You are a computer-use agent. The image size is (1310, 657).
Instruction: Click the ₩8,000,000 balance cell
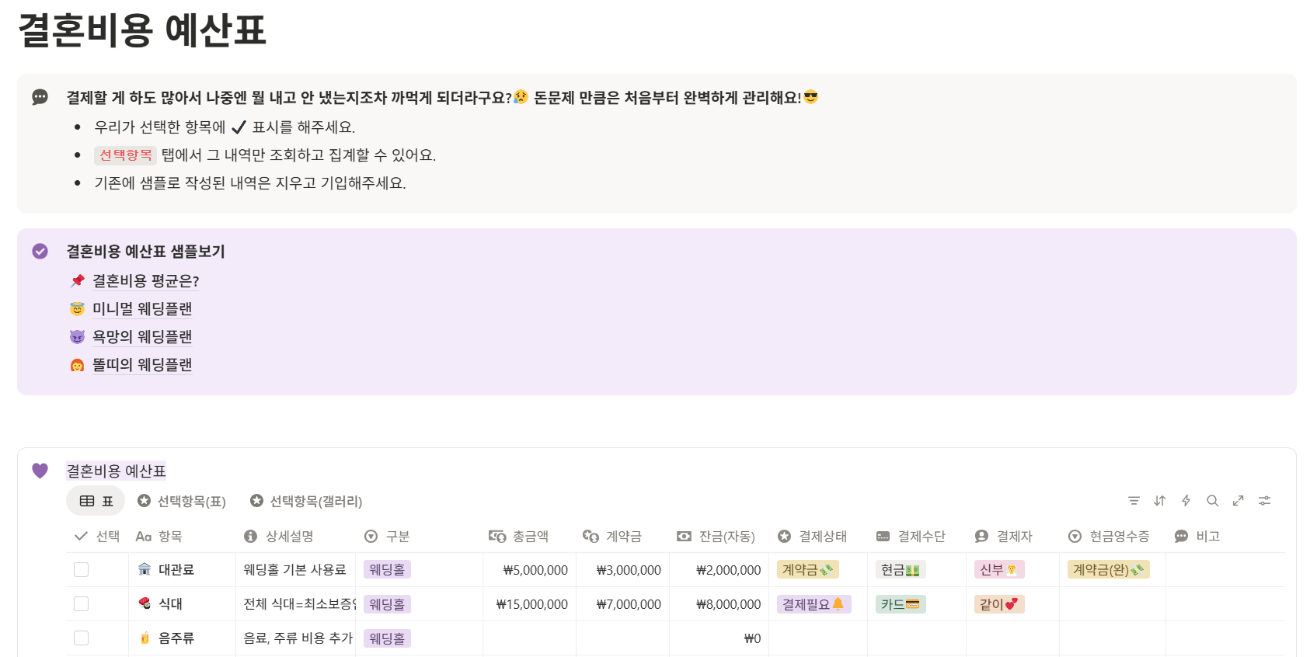(x=719, y=603)
